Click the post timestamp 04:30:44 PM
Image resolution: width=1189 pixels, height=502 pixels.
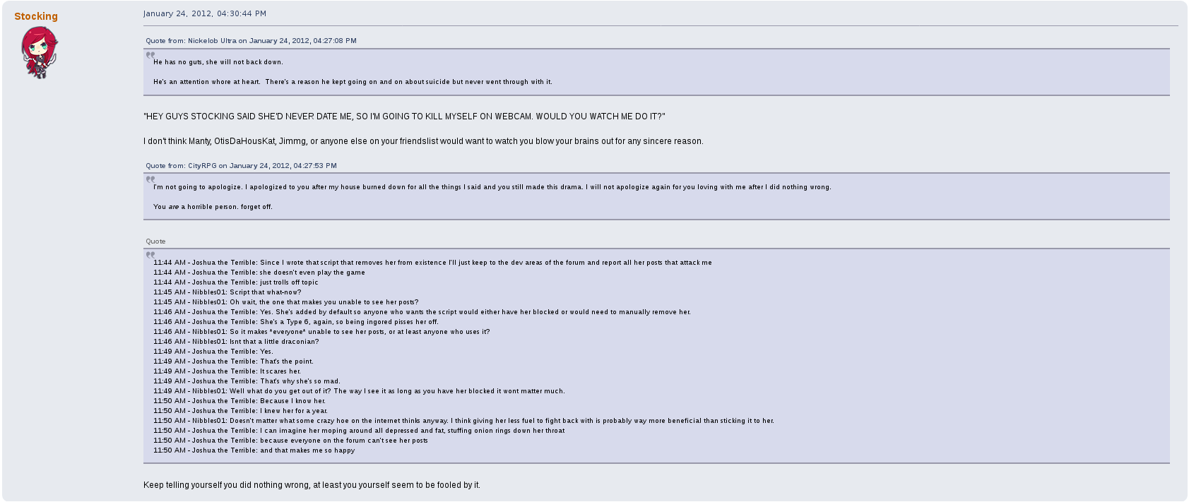[204, 13]
